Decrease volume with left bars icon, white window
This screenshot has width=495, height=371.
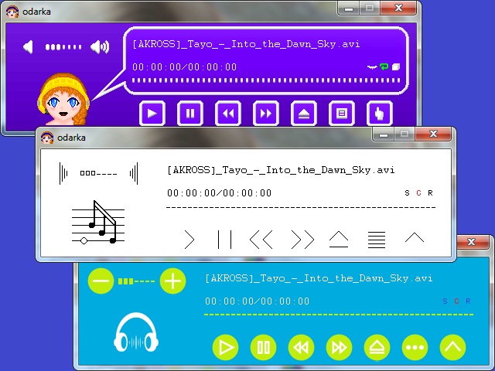coord(63,173)
